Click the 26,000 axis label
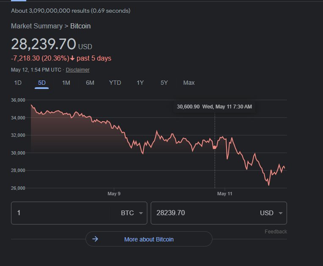Screen dimensions: 323x266 (18, 188)
